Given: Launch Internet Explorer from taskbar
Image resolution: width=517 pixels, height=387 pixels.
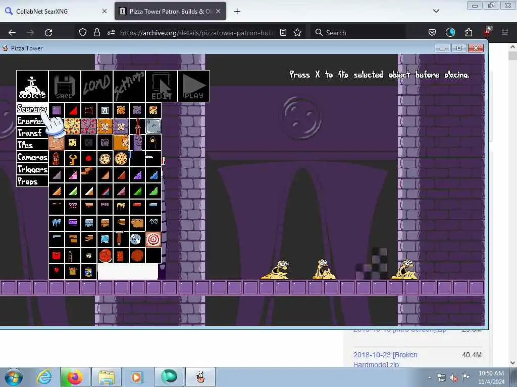Looking at the screenshot, I should (44, 377).
